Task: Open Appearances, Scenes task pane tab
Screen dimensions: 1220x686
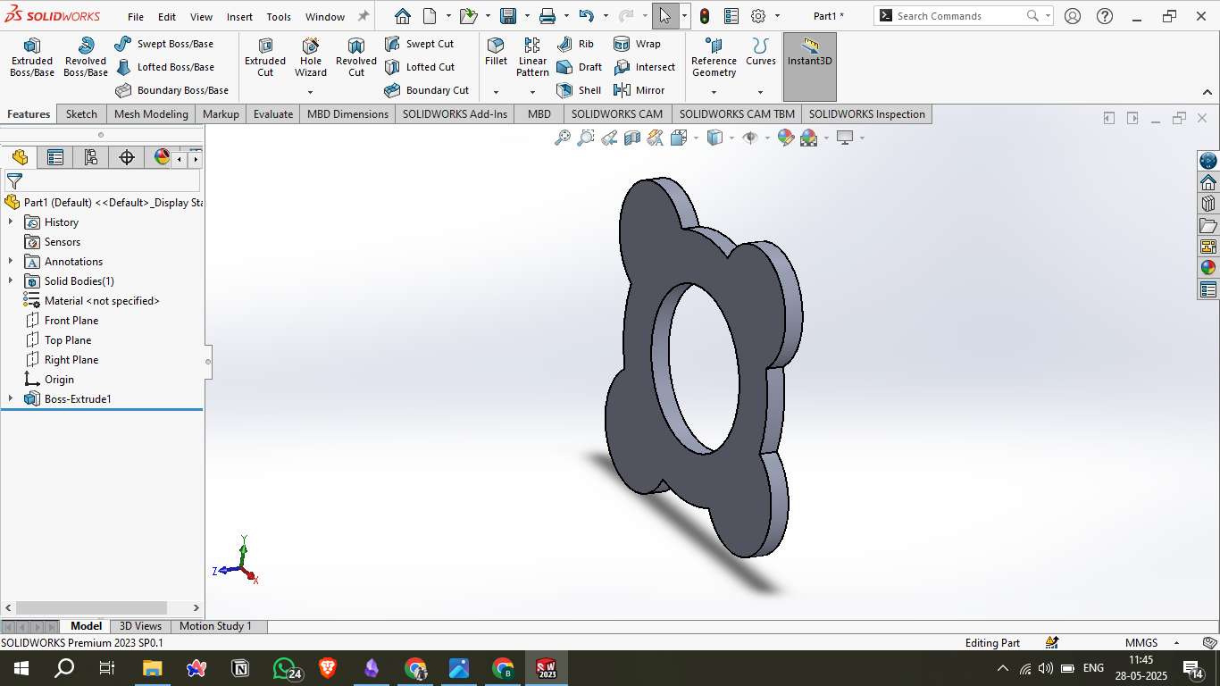Action: pyautogui.click(x=1208, y=267)
